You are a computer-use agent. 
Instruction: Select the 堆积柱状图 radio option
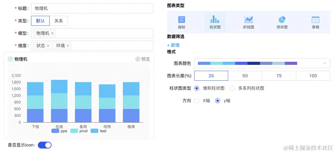[197, 88]
